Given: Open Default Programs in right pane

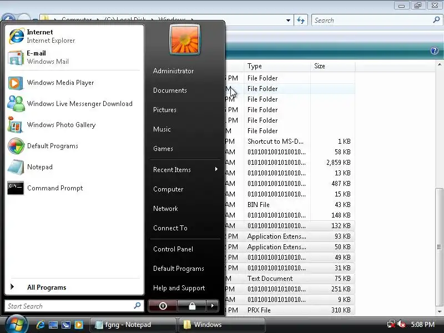Looking at the screenshot, I should pyautogui.click(x=178, y=269).
